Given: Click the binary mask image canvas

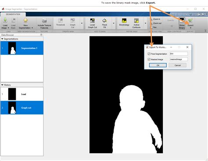Looking at the screenshot, I should click(x=126, y=95).
